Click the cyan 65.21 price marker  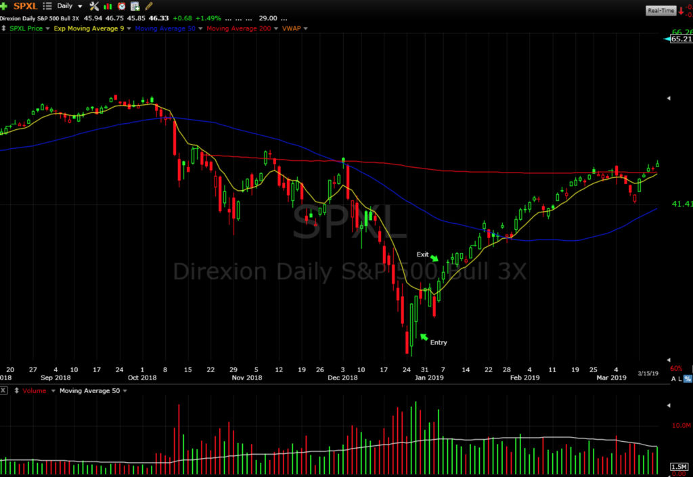pos(678,39)
